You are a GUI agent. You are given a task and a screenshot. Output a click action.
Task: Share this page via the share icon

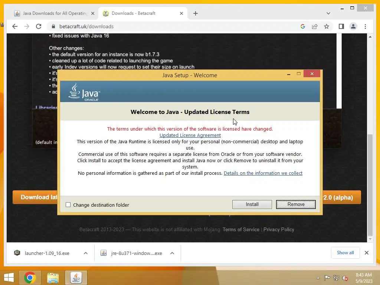(315, 26)
